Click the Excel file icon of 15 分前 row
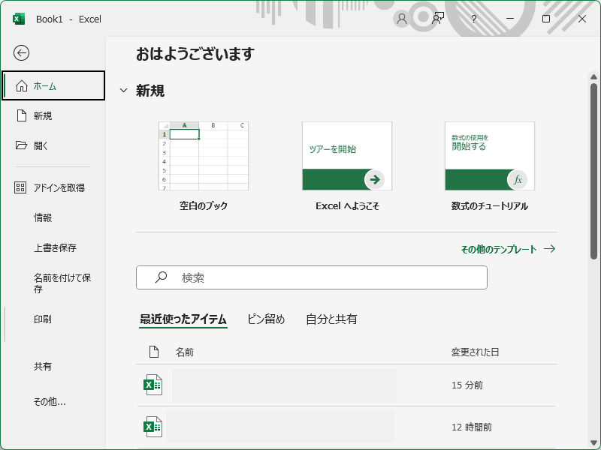 coord(153,385)
